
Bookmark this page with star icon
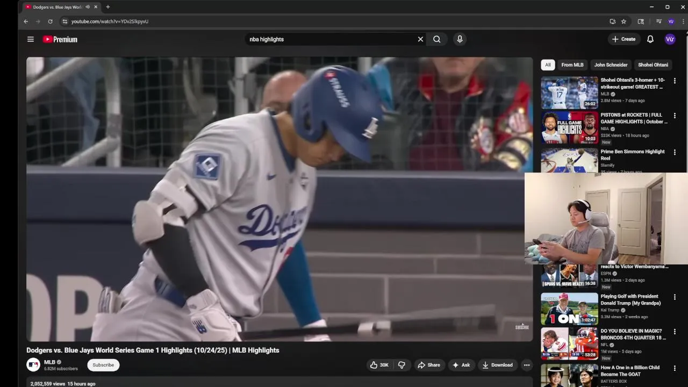[623, 21]
